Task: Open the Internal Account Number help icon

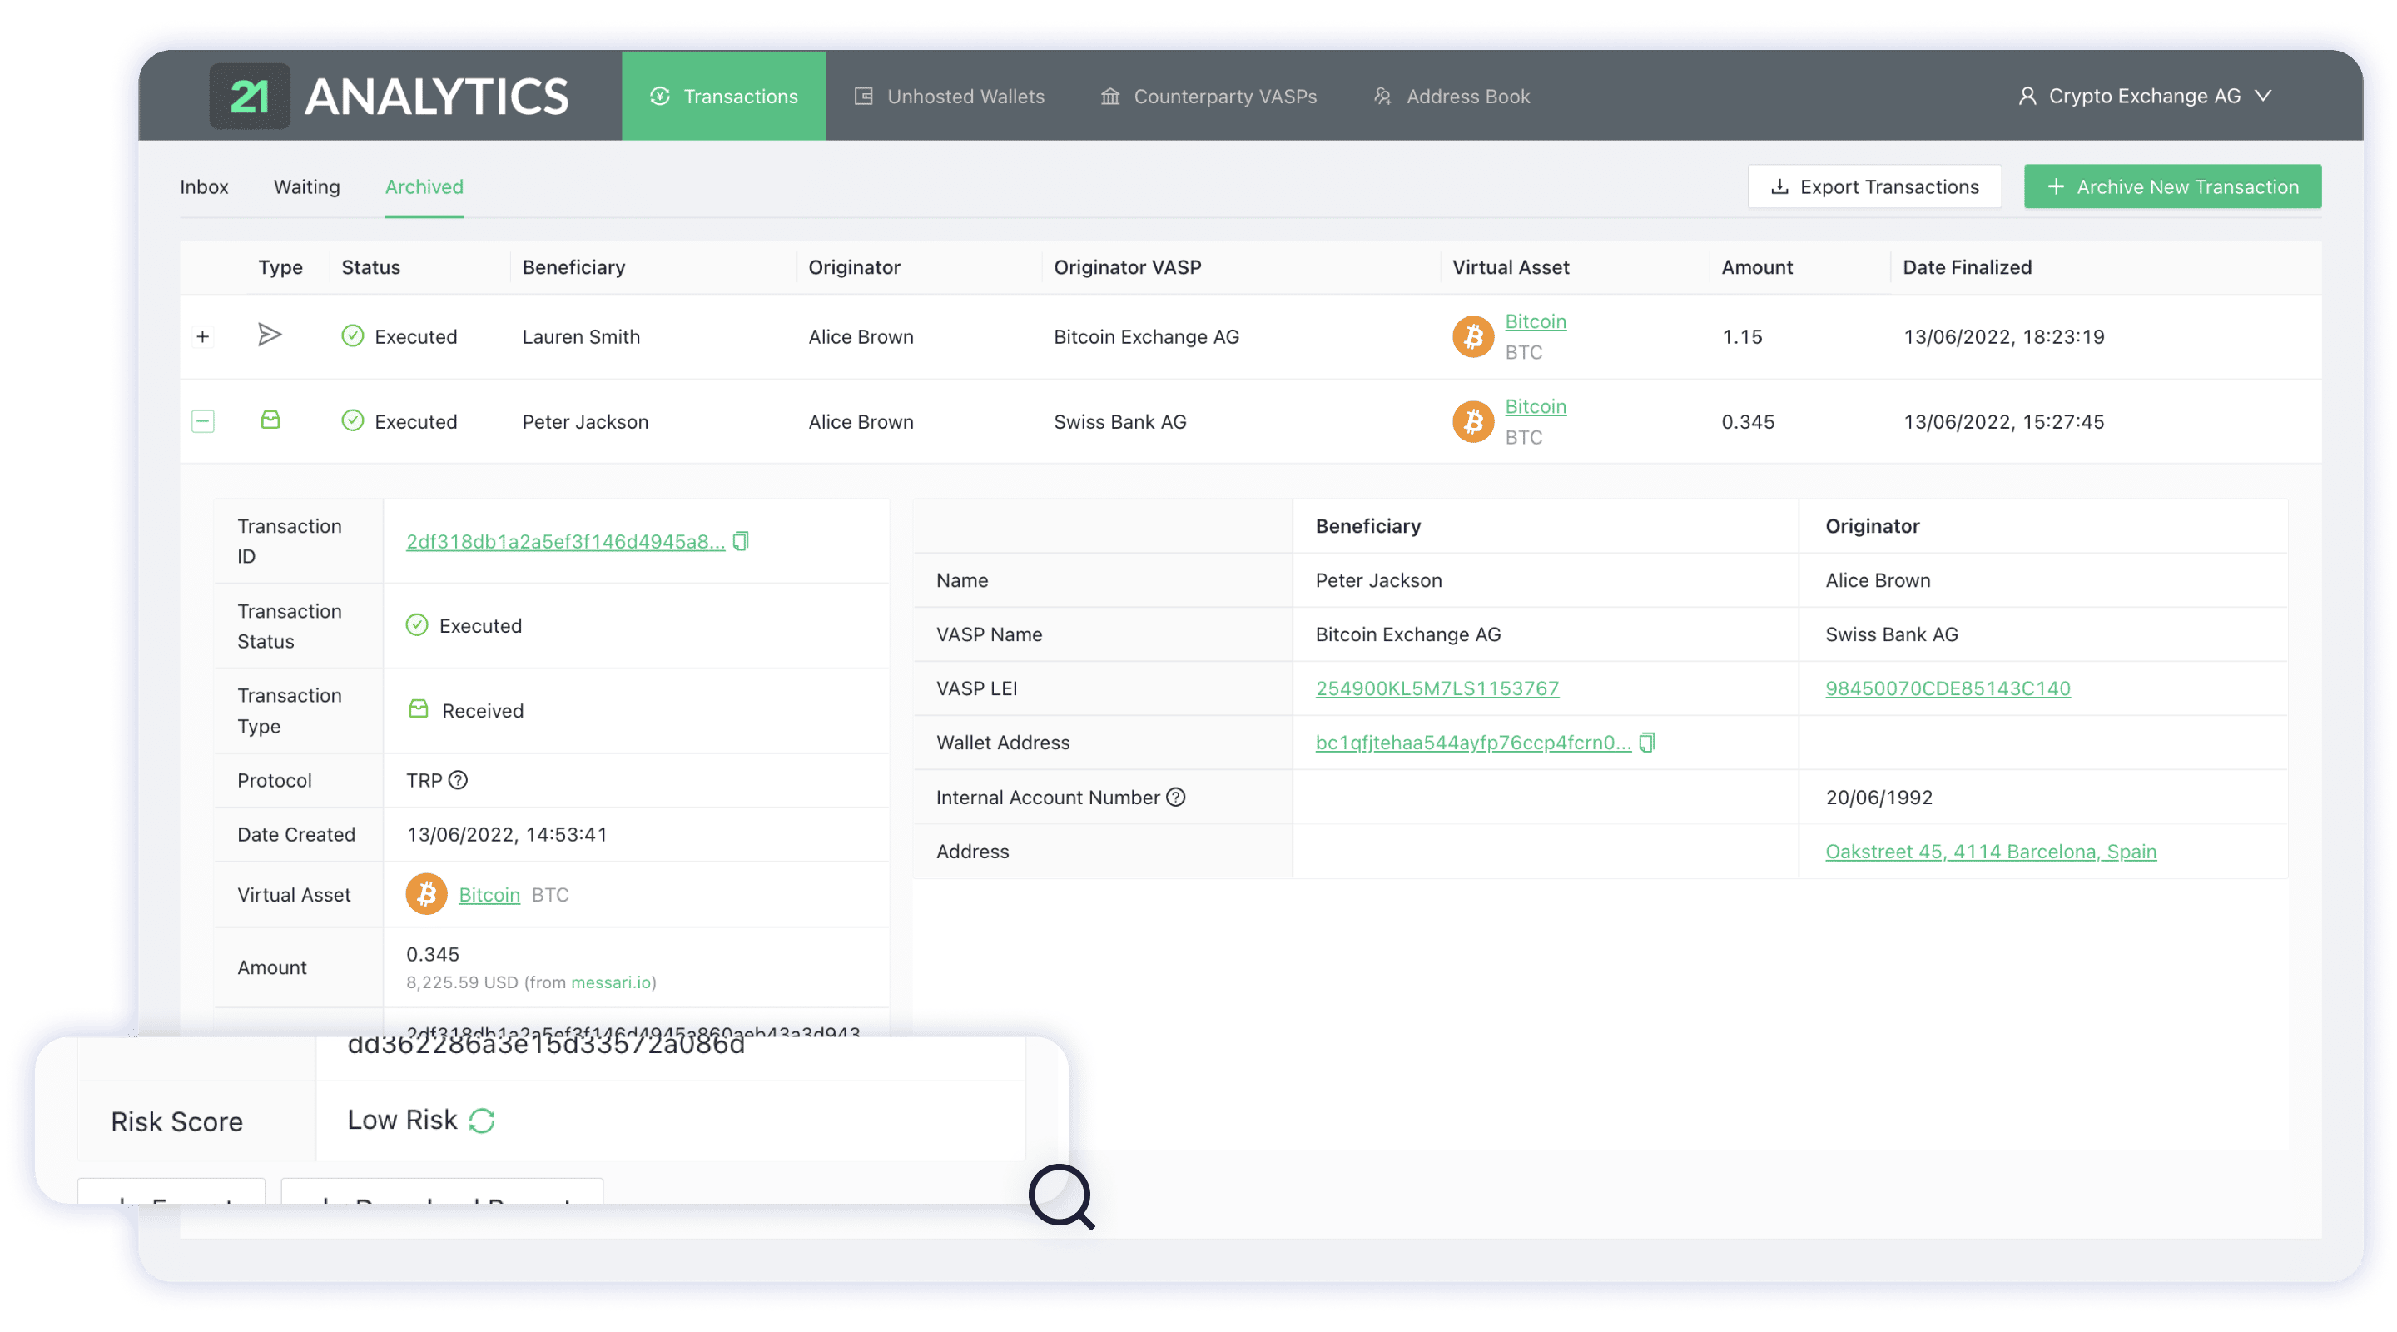Action: click(1176, 797)
